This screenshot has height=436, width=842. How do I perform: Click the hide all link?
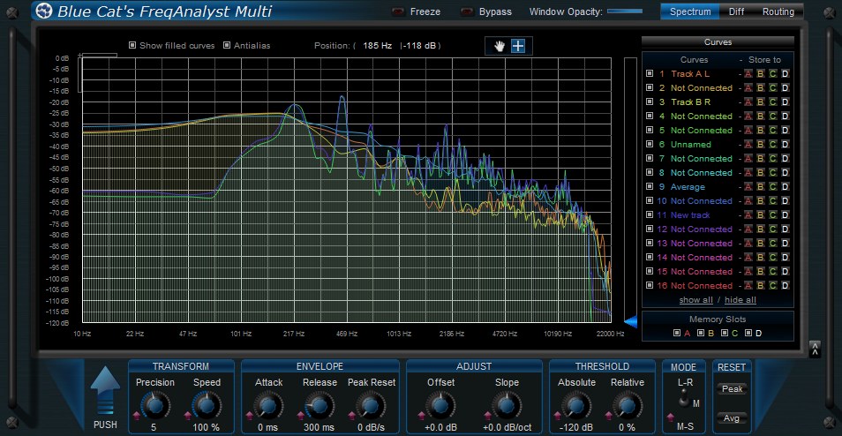[741, 300]
